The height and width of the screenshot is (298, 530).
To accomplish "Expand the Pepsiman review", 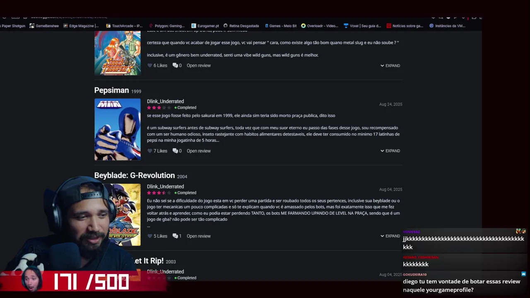I will (390, 151).
